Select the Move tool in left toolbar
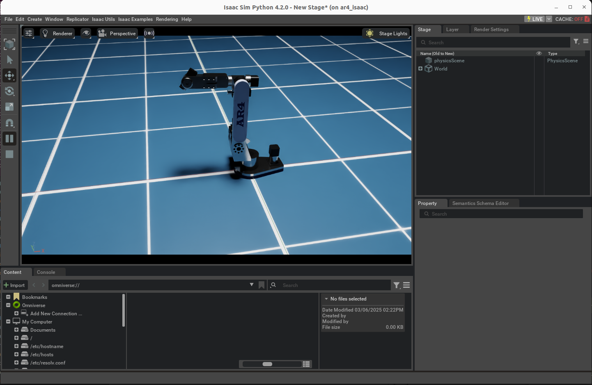Screen dimensions: 592x385 (x=9, y=75)
